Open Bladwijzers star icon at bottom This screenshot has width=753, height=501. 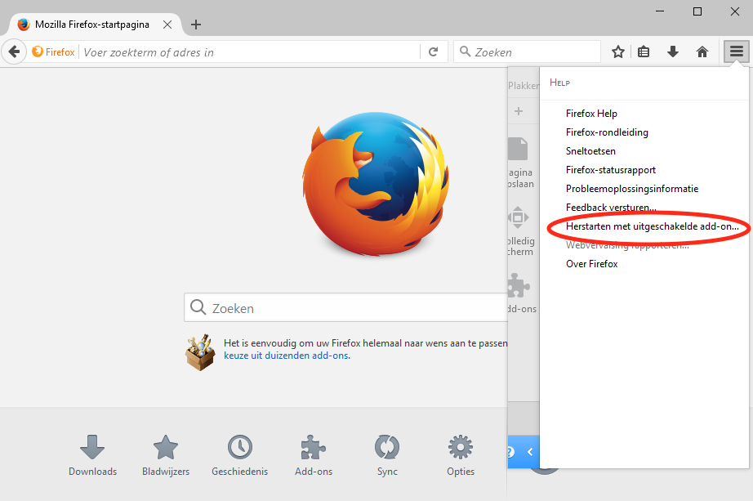pyautogui.click(x=166, y=447)
